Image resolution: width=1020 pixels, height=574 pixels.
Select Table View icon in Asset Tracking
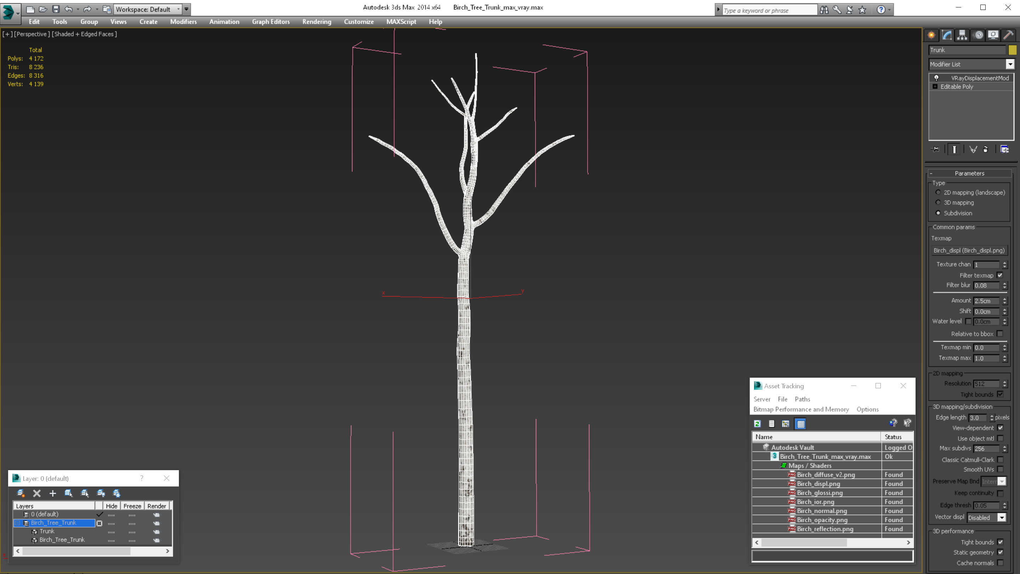tap(800, 424)
